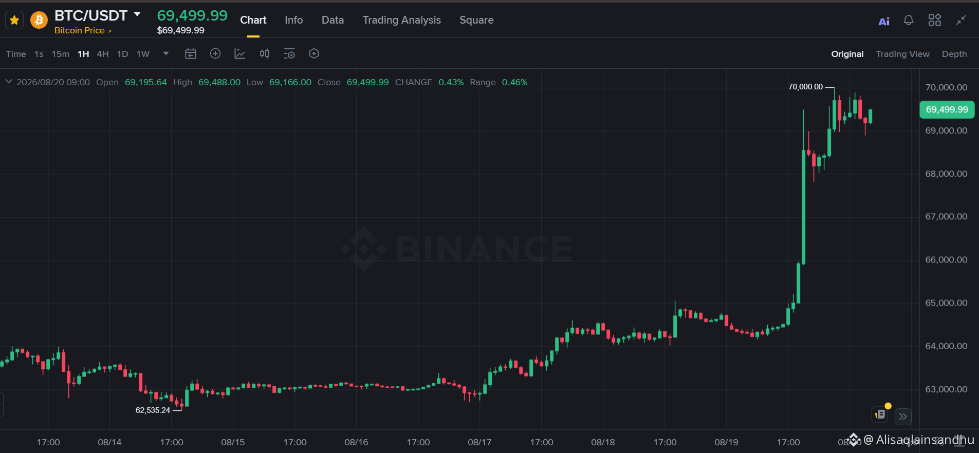The image size is (979, 453).
Task: Select the 15m interval
Action: click(x=61, y=54)
